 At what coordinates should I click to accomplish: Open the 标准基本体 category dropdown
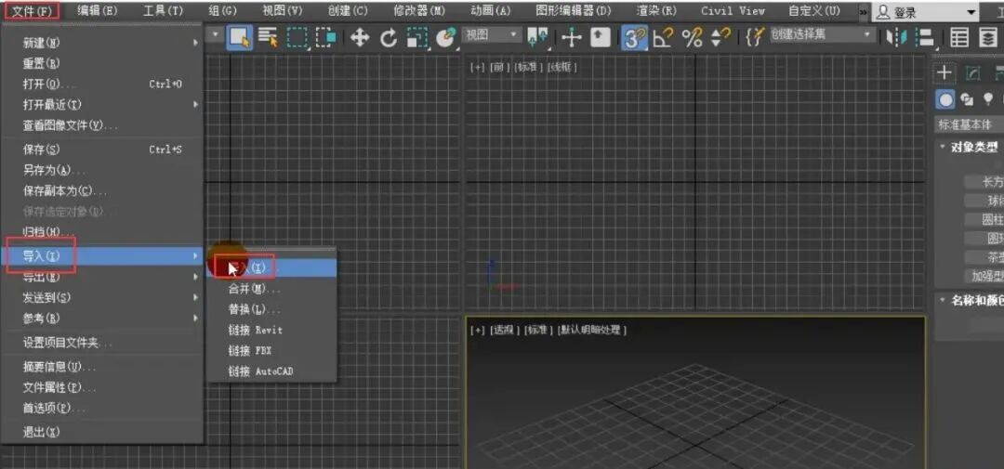968,124
